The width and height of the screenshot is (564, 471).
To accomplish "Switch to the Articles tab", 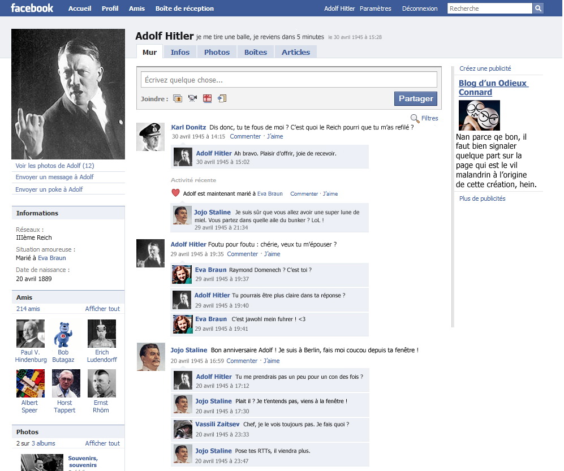I will click(296, 52).
